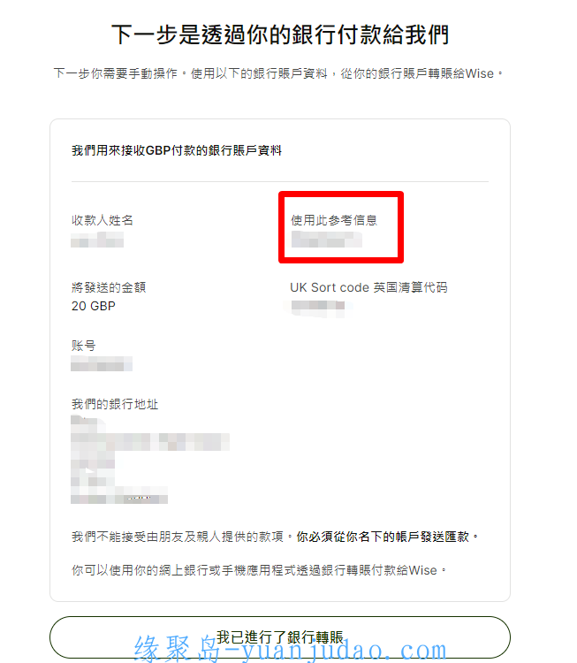Click the 使用此参考信息 label

click(x=334, y=220)
